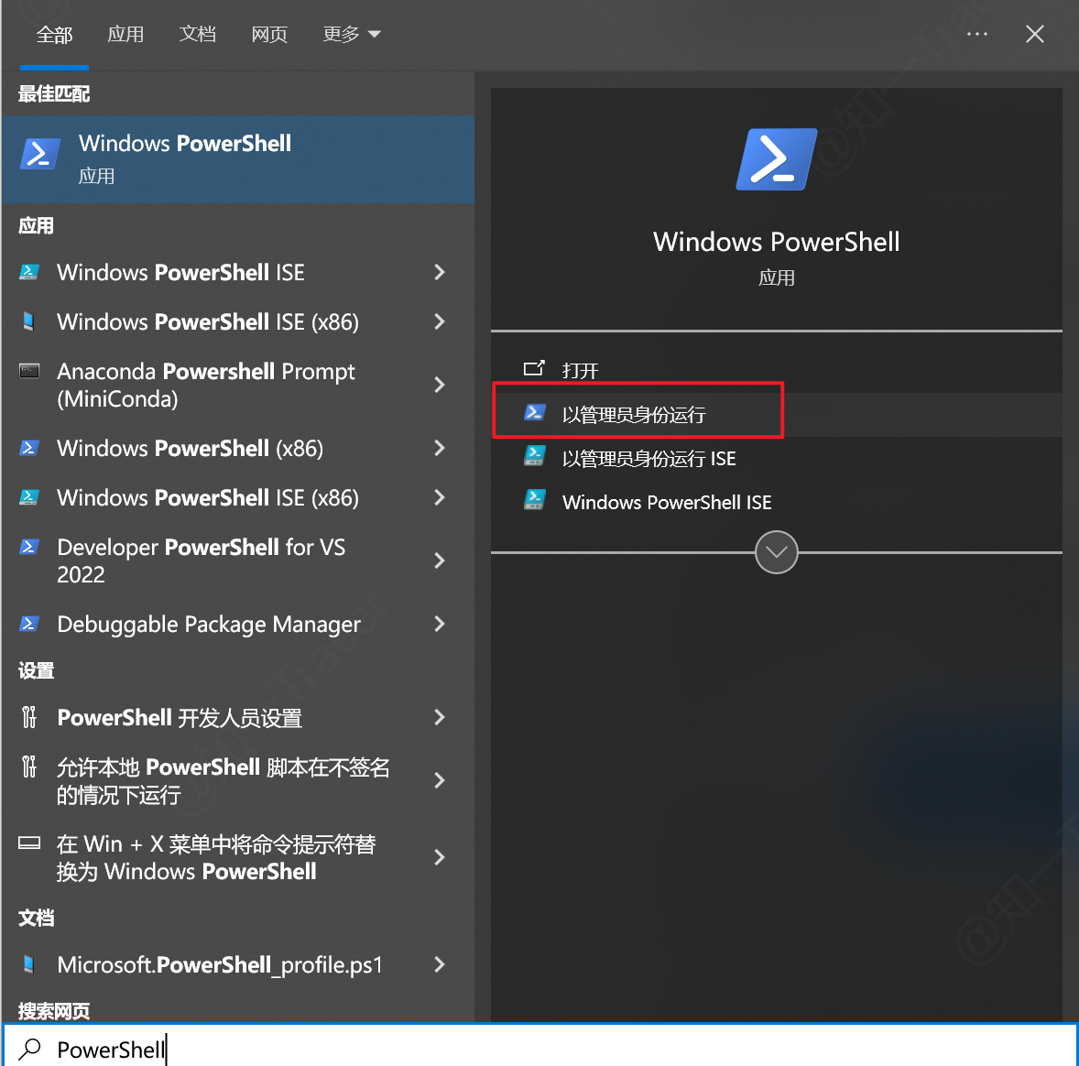Click the 以管理员身份运行 PowerShell icon

[535, 413]
